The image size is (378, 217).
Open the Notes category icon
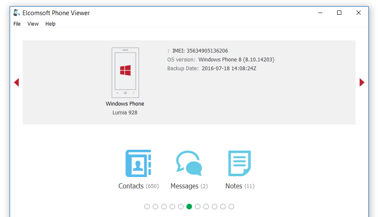pos(239,163)
